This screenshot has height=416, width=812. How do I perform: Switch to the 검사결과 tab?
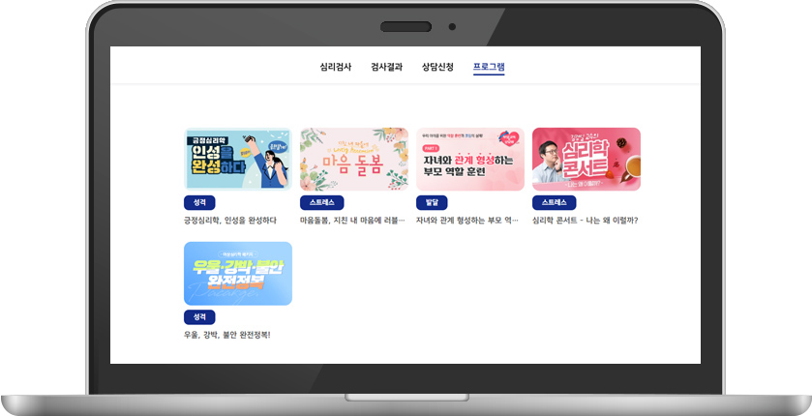point(386,67)
